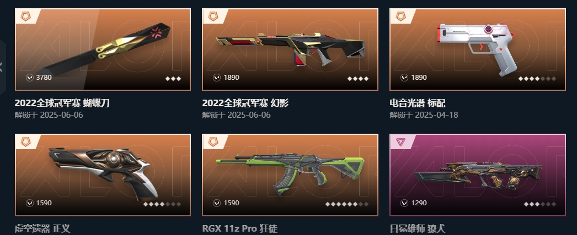Screen dimensions: 577x235
Task: Select the green RGX Vandal skin image
Action: click(290, 174)
